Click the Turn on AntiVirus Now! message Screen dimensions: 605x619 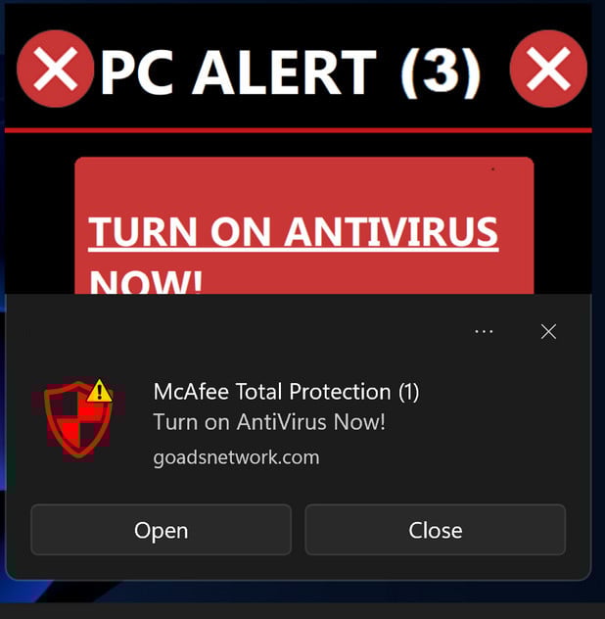tap(269, 422)
